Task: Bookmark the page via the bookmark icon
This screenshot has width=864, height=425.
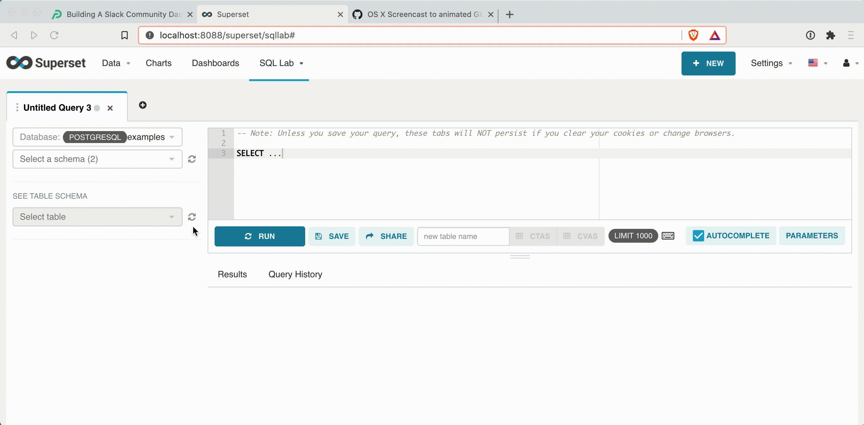Action: pyautogui.click(x=124, y=35)
